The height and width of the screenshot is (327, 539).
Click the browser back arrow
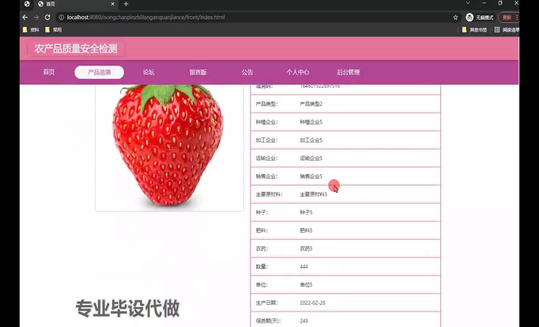click(25, 17)
